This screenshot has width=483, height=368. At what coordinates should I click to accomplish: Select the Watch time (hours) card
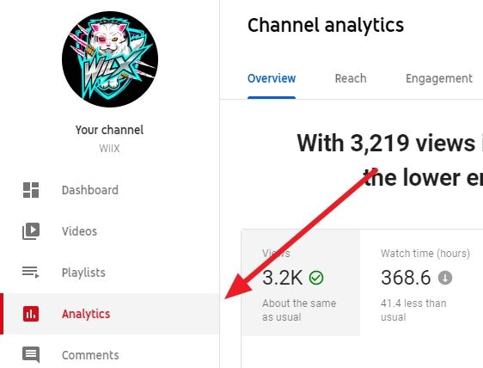(x=421, y=282)
